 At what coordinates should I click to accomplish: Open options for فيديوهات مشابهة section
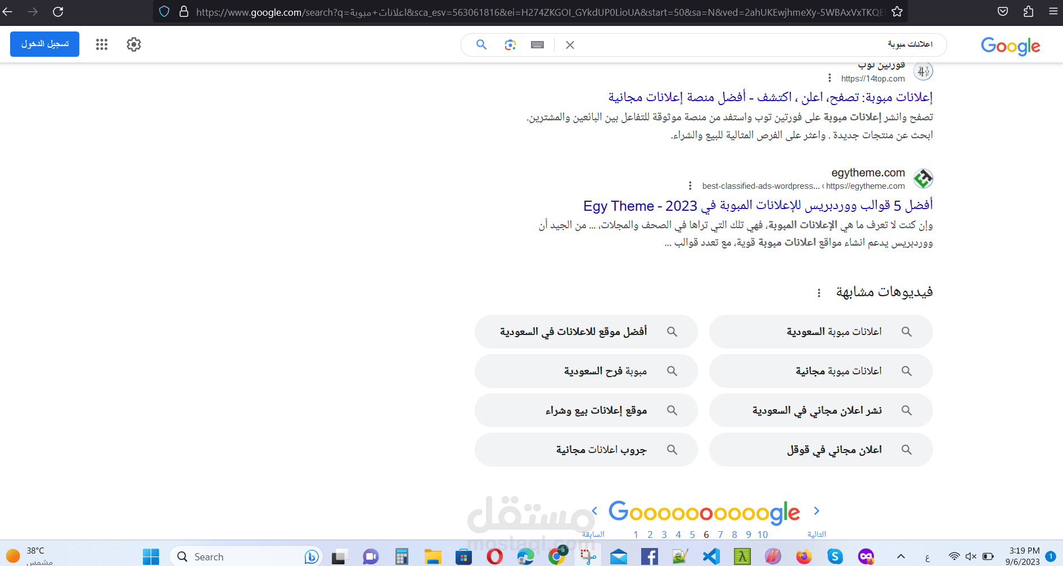pyautogui.click(x=819, y=293)
